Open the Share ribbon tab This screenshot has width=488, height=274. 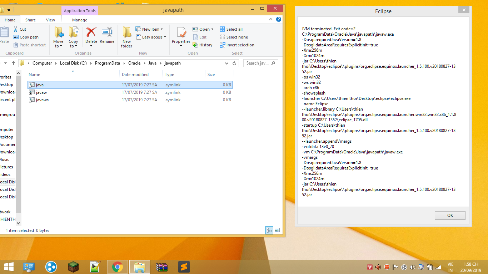30,20
